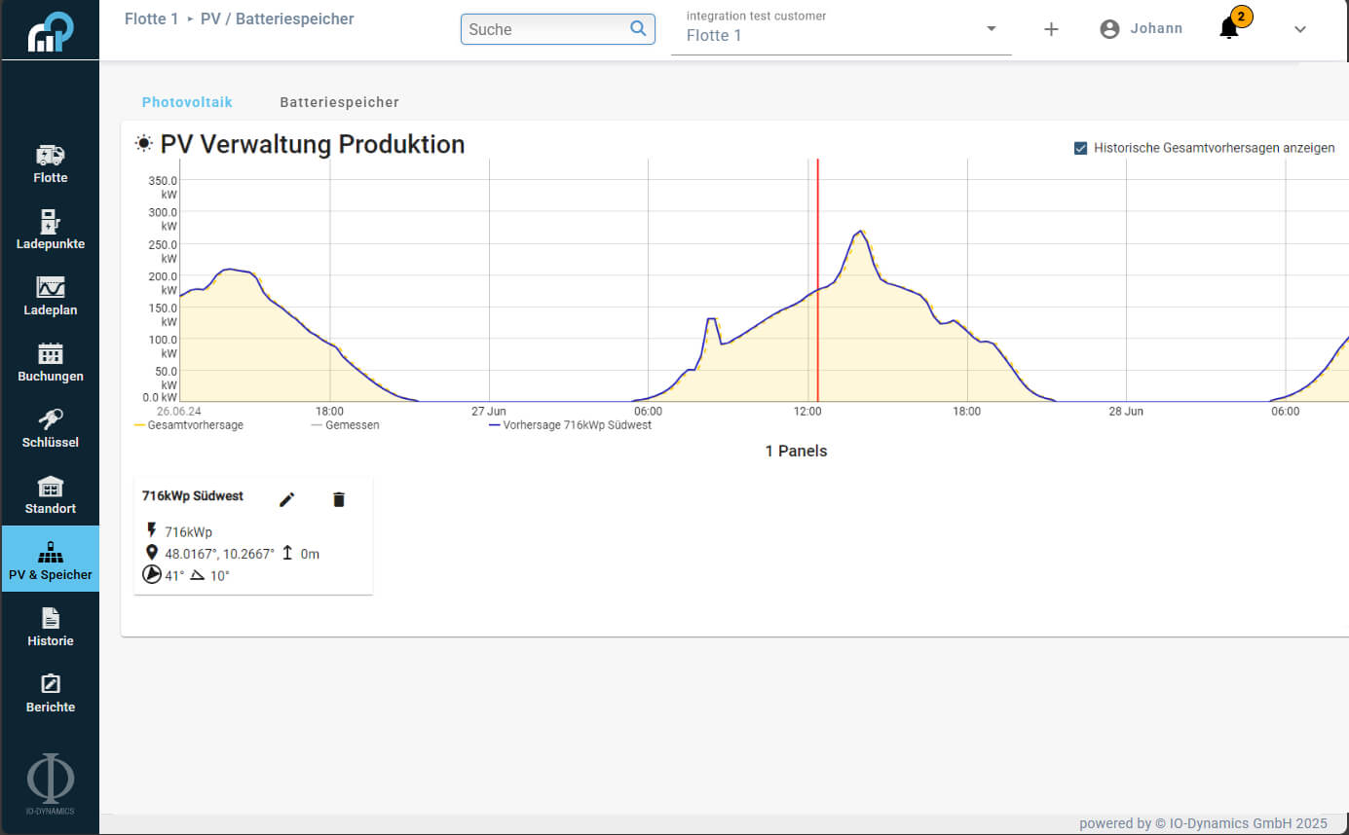Expand the Flotte 1 customer dropdown

click(991, 29)
